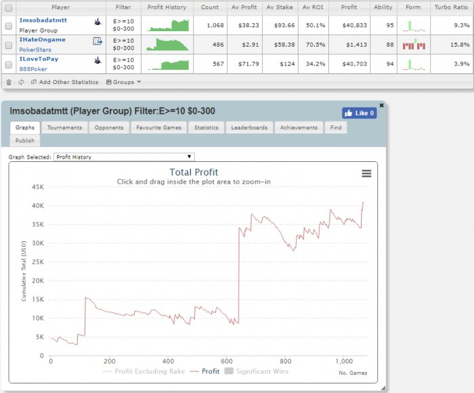The width and height of the screenshot is (474, 393).
Task: Switch to the Graphs tab
Action: click(25, 127)
